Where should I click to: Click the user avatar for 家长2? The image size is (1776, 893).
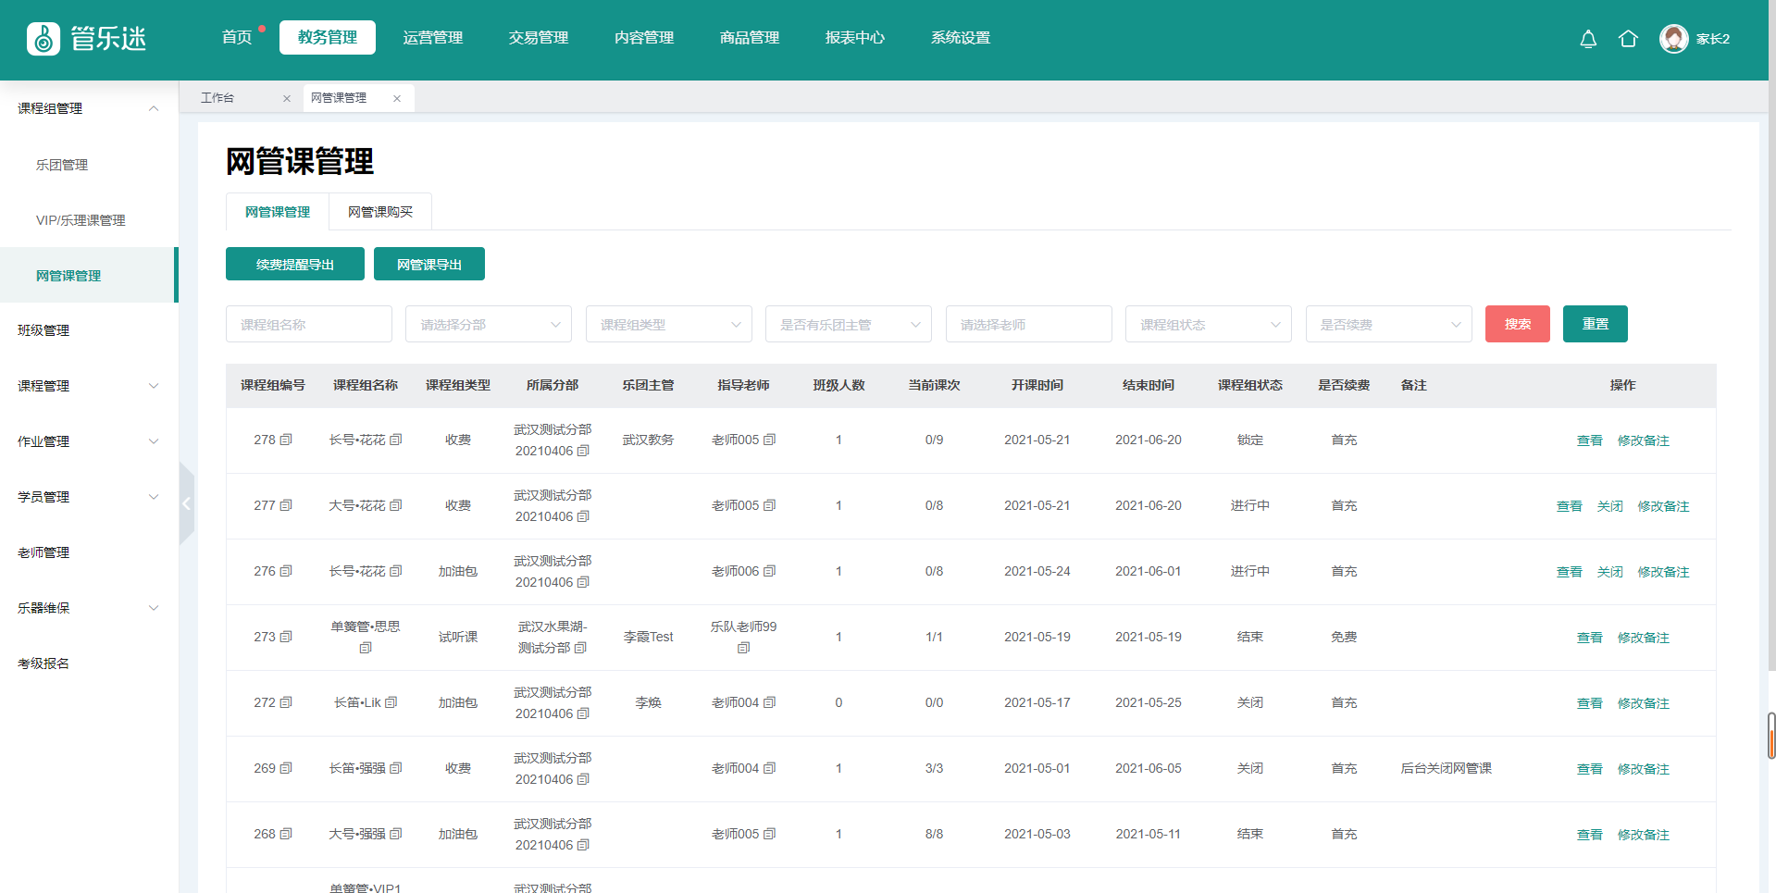pyautogui.click(x=1673, y=39)
